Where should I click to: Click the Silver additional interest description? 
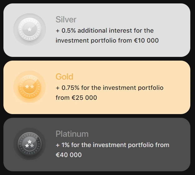tap(105, 35)
